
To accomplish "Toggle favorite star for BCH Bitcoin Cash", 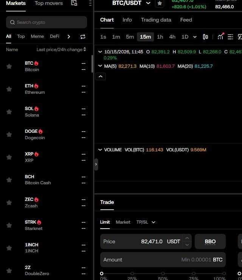I will click(9, 180).
